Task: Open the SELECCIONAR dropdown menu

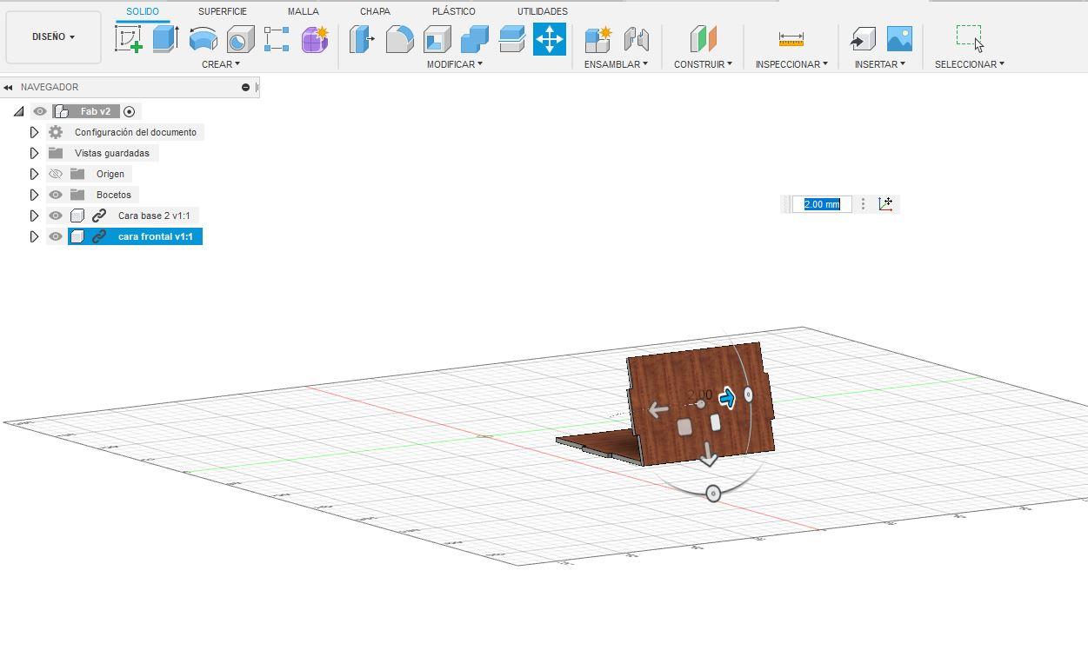Action: (x=970, y=64)
